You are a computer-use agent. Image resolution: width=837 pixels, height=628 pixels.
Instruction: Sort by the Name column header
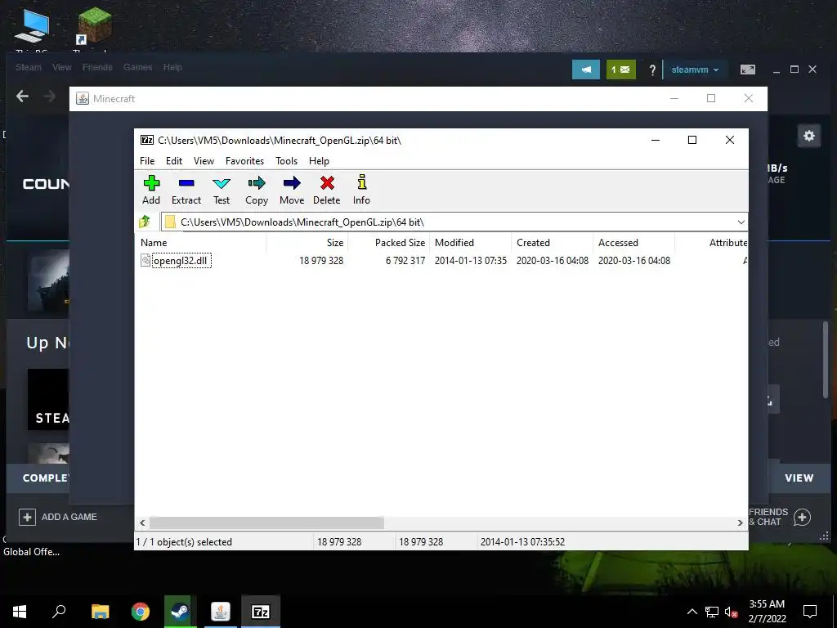click(x=203, y=242)
